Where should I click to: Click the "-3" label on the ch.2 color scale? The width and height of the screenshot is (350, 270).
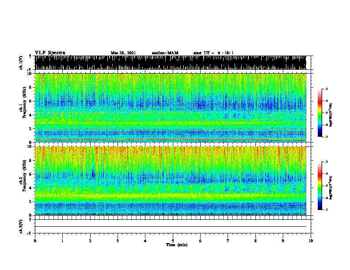pyautogui.click(x=326, y=162)
